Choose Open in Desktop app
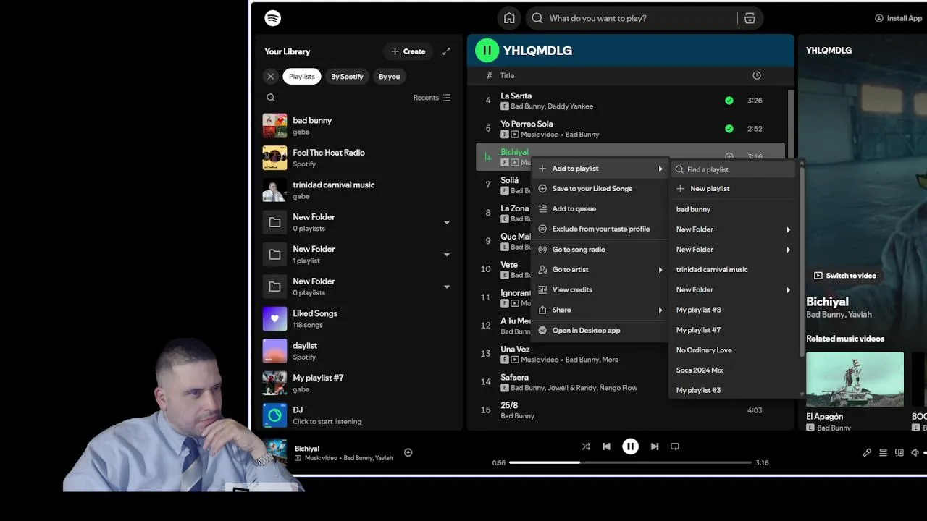This screenshot has width=927, height=521. point(600,331)
